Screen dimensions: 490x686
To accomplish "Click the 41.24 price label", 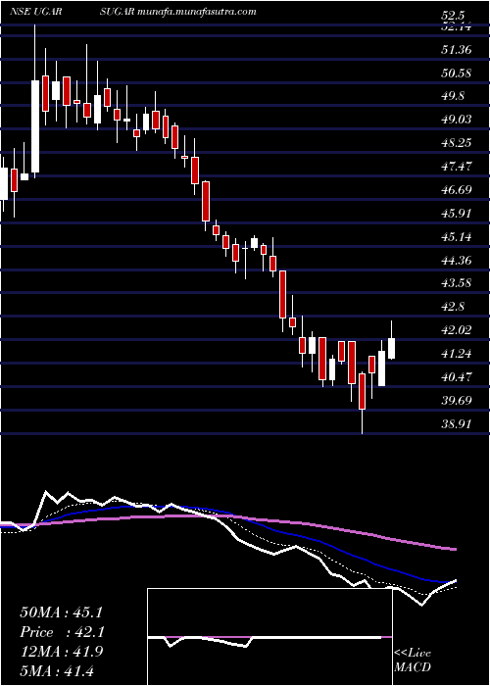I will 456,354.
